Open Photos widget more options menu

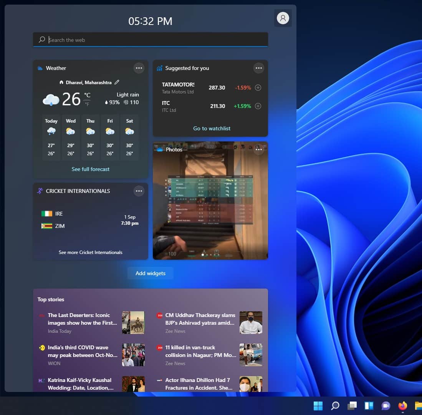[x=259, y=149]
